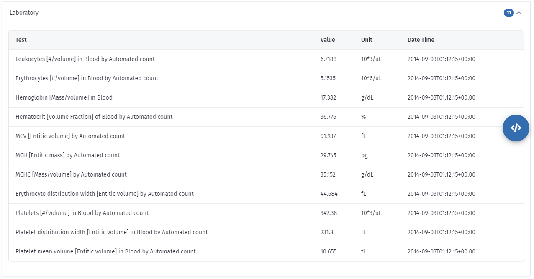534x279 pixels.
Task: Click the MCH value 29.745
Action: pos(329,155)
